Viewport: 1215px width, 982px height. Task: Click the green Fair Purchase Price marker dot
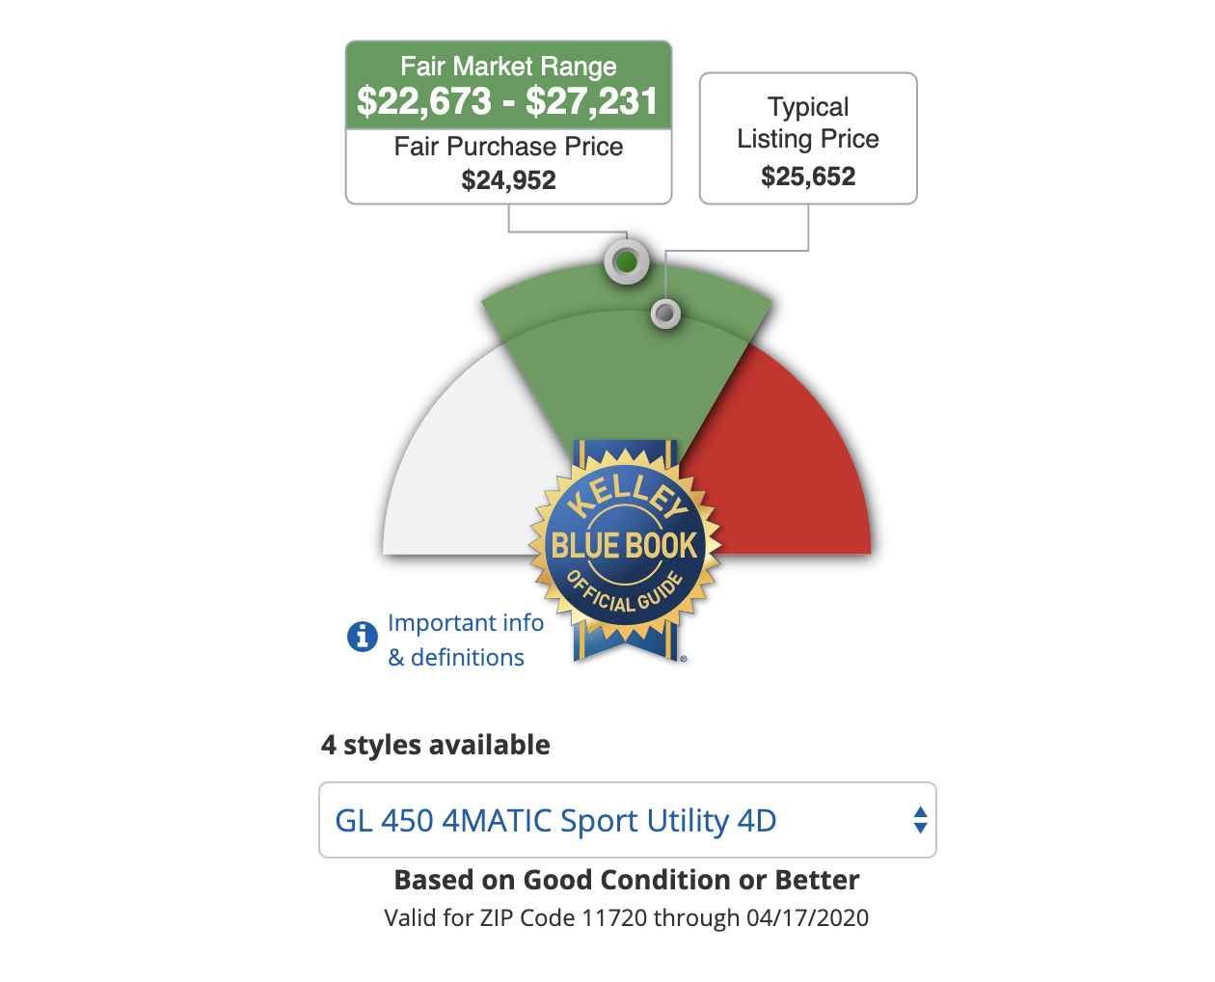click(627, 261)
